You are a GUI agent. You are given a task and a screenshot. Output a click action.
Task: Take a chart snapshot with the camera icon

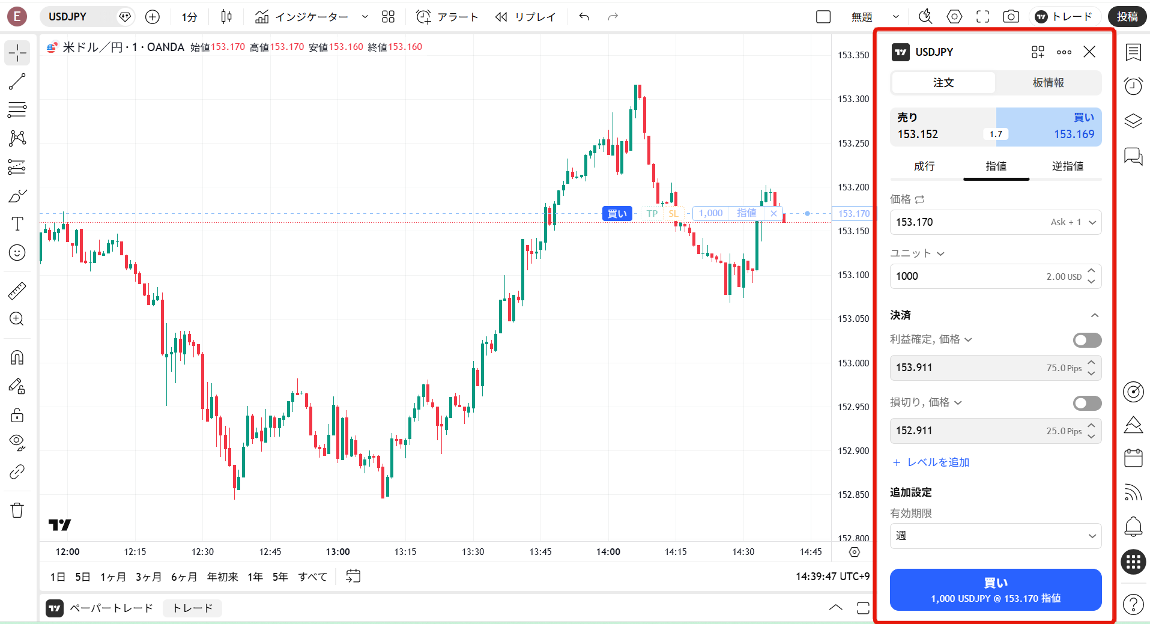coord(1011,16)
